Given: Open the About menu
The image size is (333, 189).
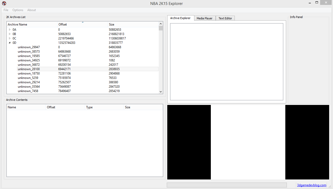Looking at the screenshot, I should (x=32, y=10).
